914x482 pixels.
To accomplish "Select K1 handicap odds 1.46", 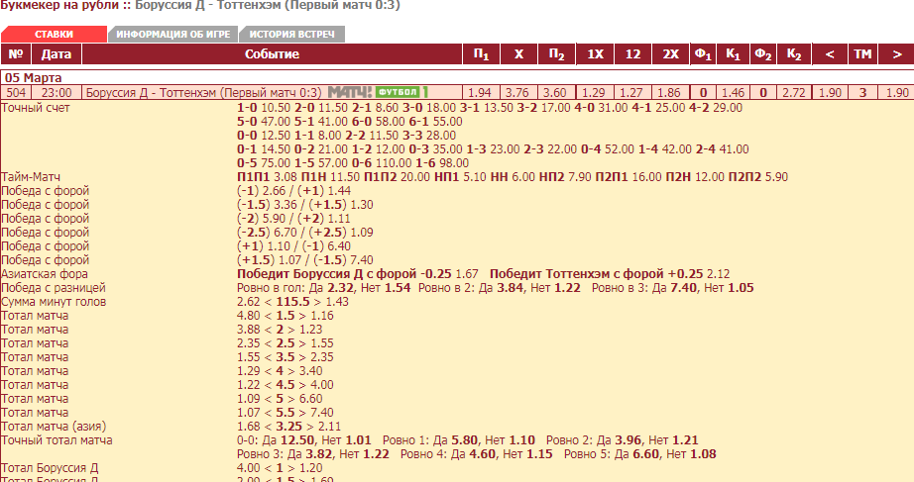I will (733, 93).
